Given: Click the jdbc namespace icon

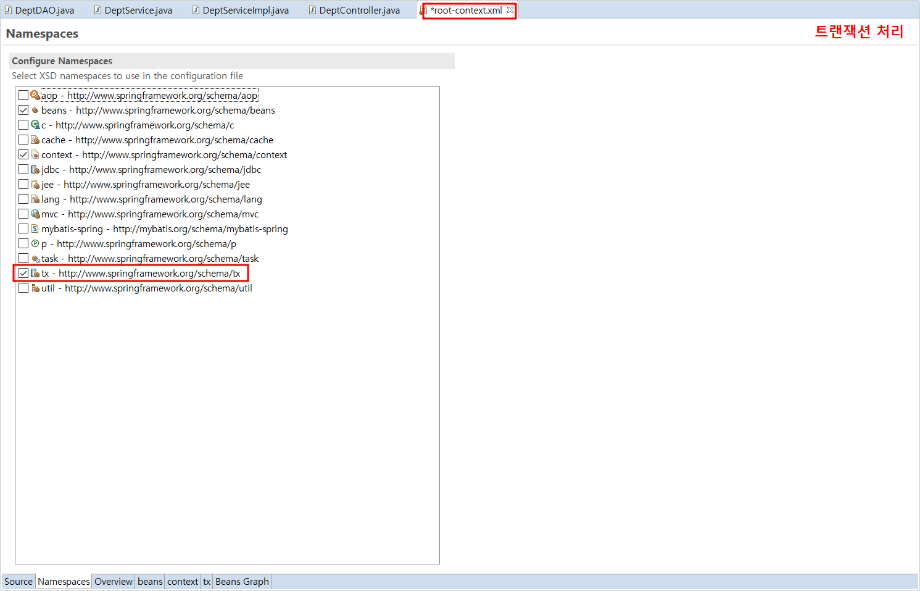Looking at the screenshot, I should point(35,169).
